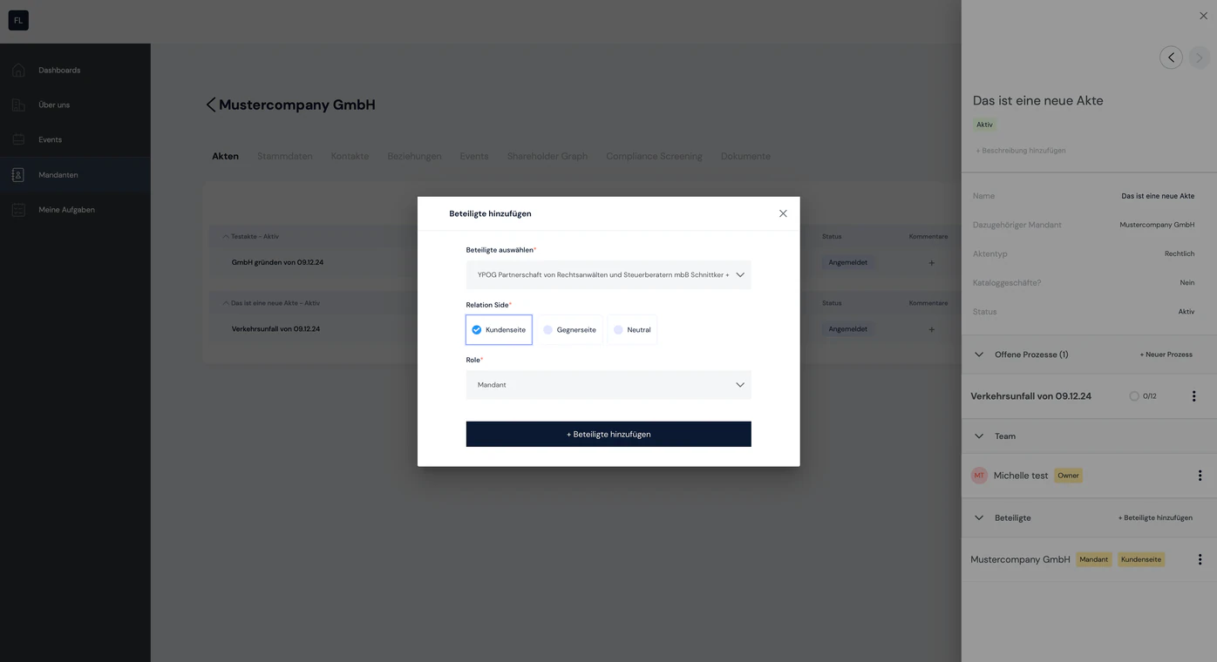This screenshot has height=662, width=1217.
Task: Open three-dot menu for Verkehrsunfall process
Action: tap(1193, 396)
